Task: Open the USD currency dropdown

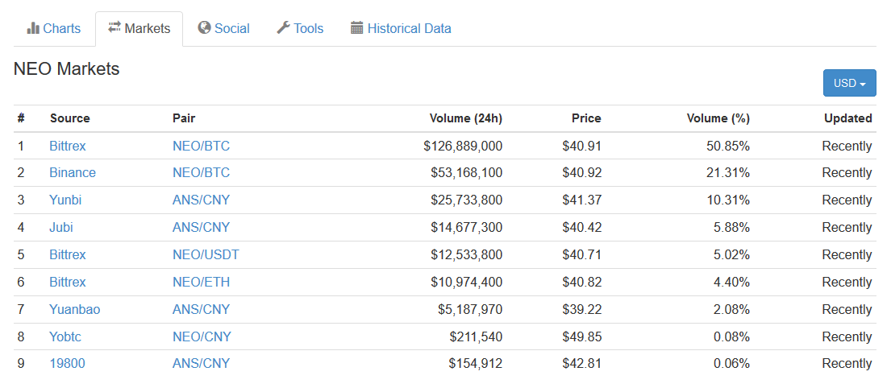Action: point(849,83)
